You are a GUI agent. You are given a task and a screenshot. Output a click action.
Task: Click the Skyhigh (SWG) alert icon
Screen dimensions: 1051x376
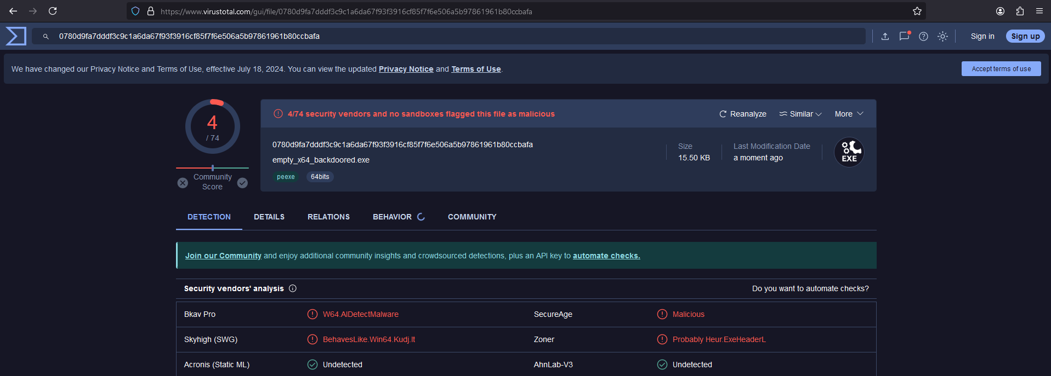click(313, 339)
